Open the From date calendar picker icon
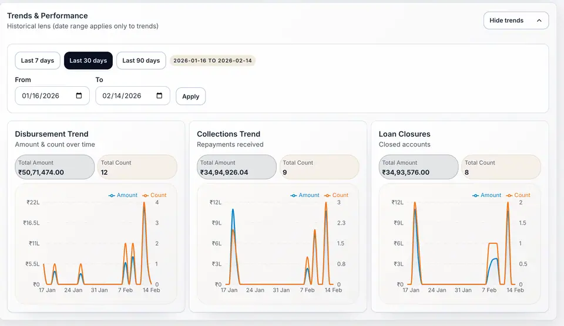 coord(79,96)
